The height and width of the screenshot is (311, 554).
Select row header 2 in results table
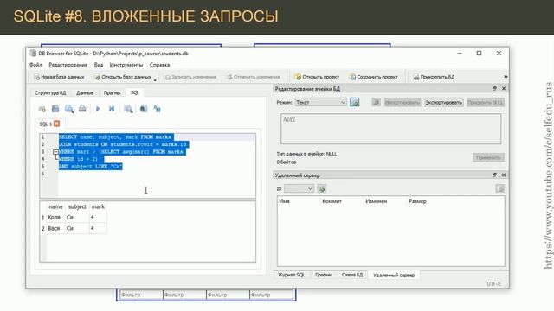[43, 228]
